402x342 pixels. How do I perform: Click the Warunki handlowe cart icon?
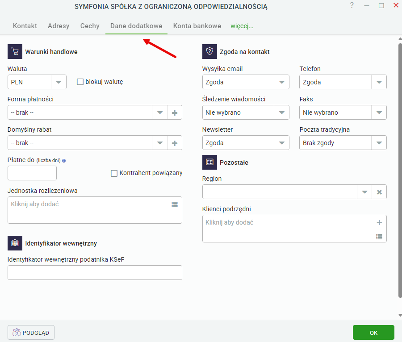pos(15,51)
